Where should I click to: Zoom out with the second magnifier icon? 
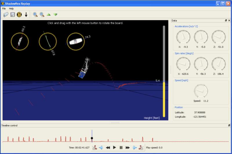click(42, 14)
